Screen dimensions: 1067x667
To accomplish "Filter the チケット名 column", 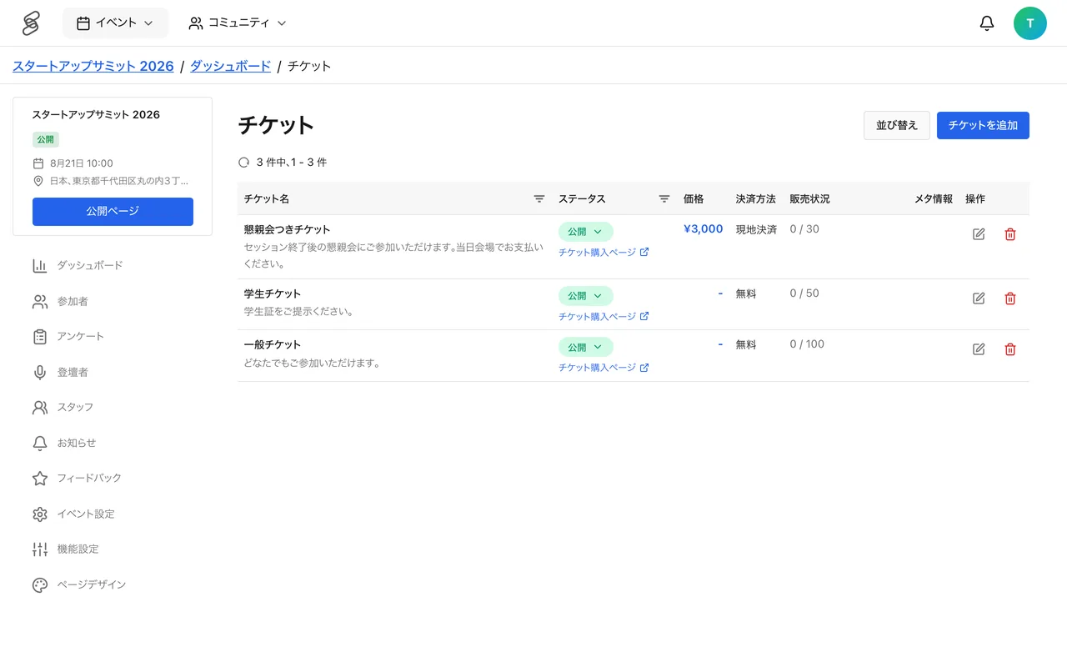I will click(x=539, y=198).
